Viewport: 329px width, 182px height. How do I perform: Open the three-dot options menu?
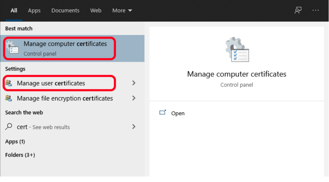coord(315,10)
